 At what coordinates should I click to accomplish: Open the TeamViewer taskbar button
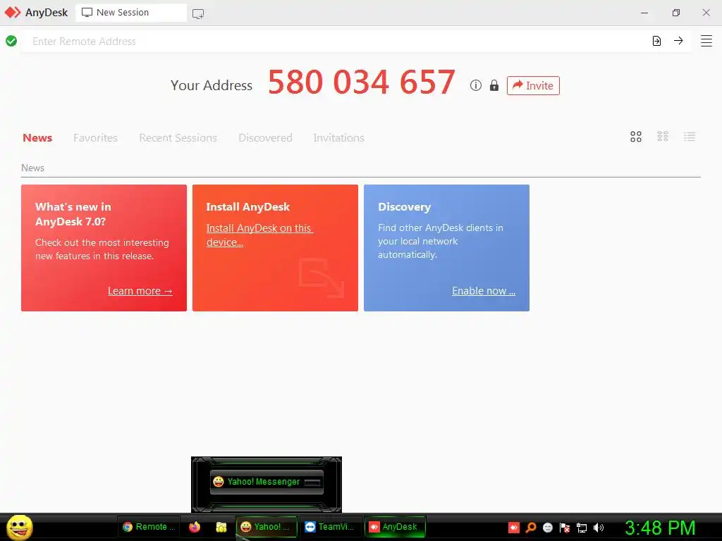(x=330, y=527)
